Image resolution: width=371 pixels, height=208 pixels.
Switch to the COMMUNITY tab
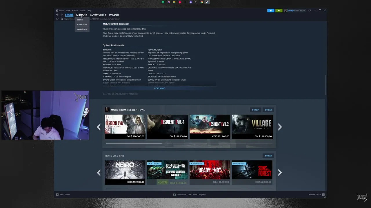click(x=98, y=15)
